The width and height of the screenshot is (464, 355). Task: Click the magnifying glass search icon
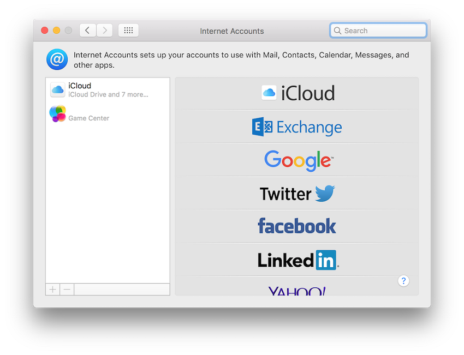pyautogui.click(x=337, y=31)
